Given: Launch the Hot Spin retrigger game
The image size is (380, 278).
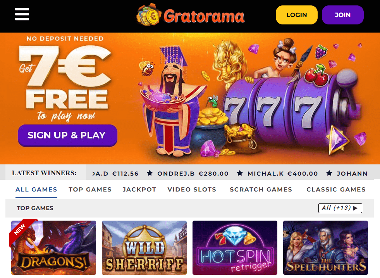Looking at the screenshot, I should click(235, 248).
